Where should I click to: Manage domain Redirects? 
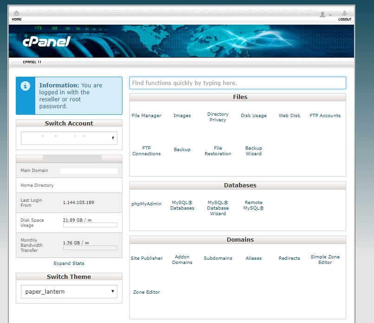(289, 258)
